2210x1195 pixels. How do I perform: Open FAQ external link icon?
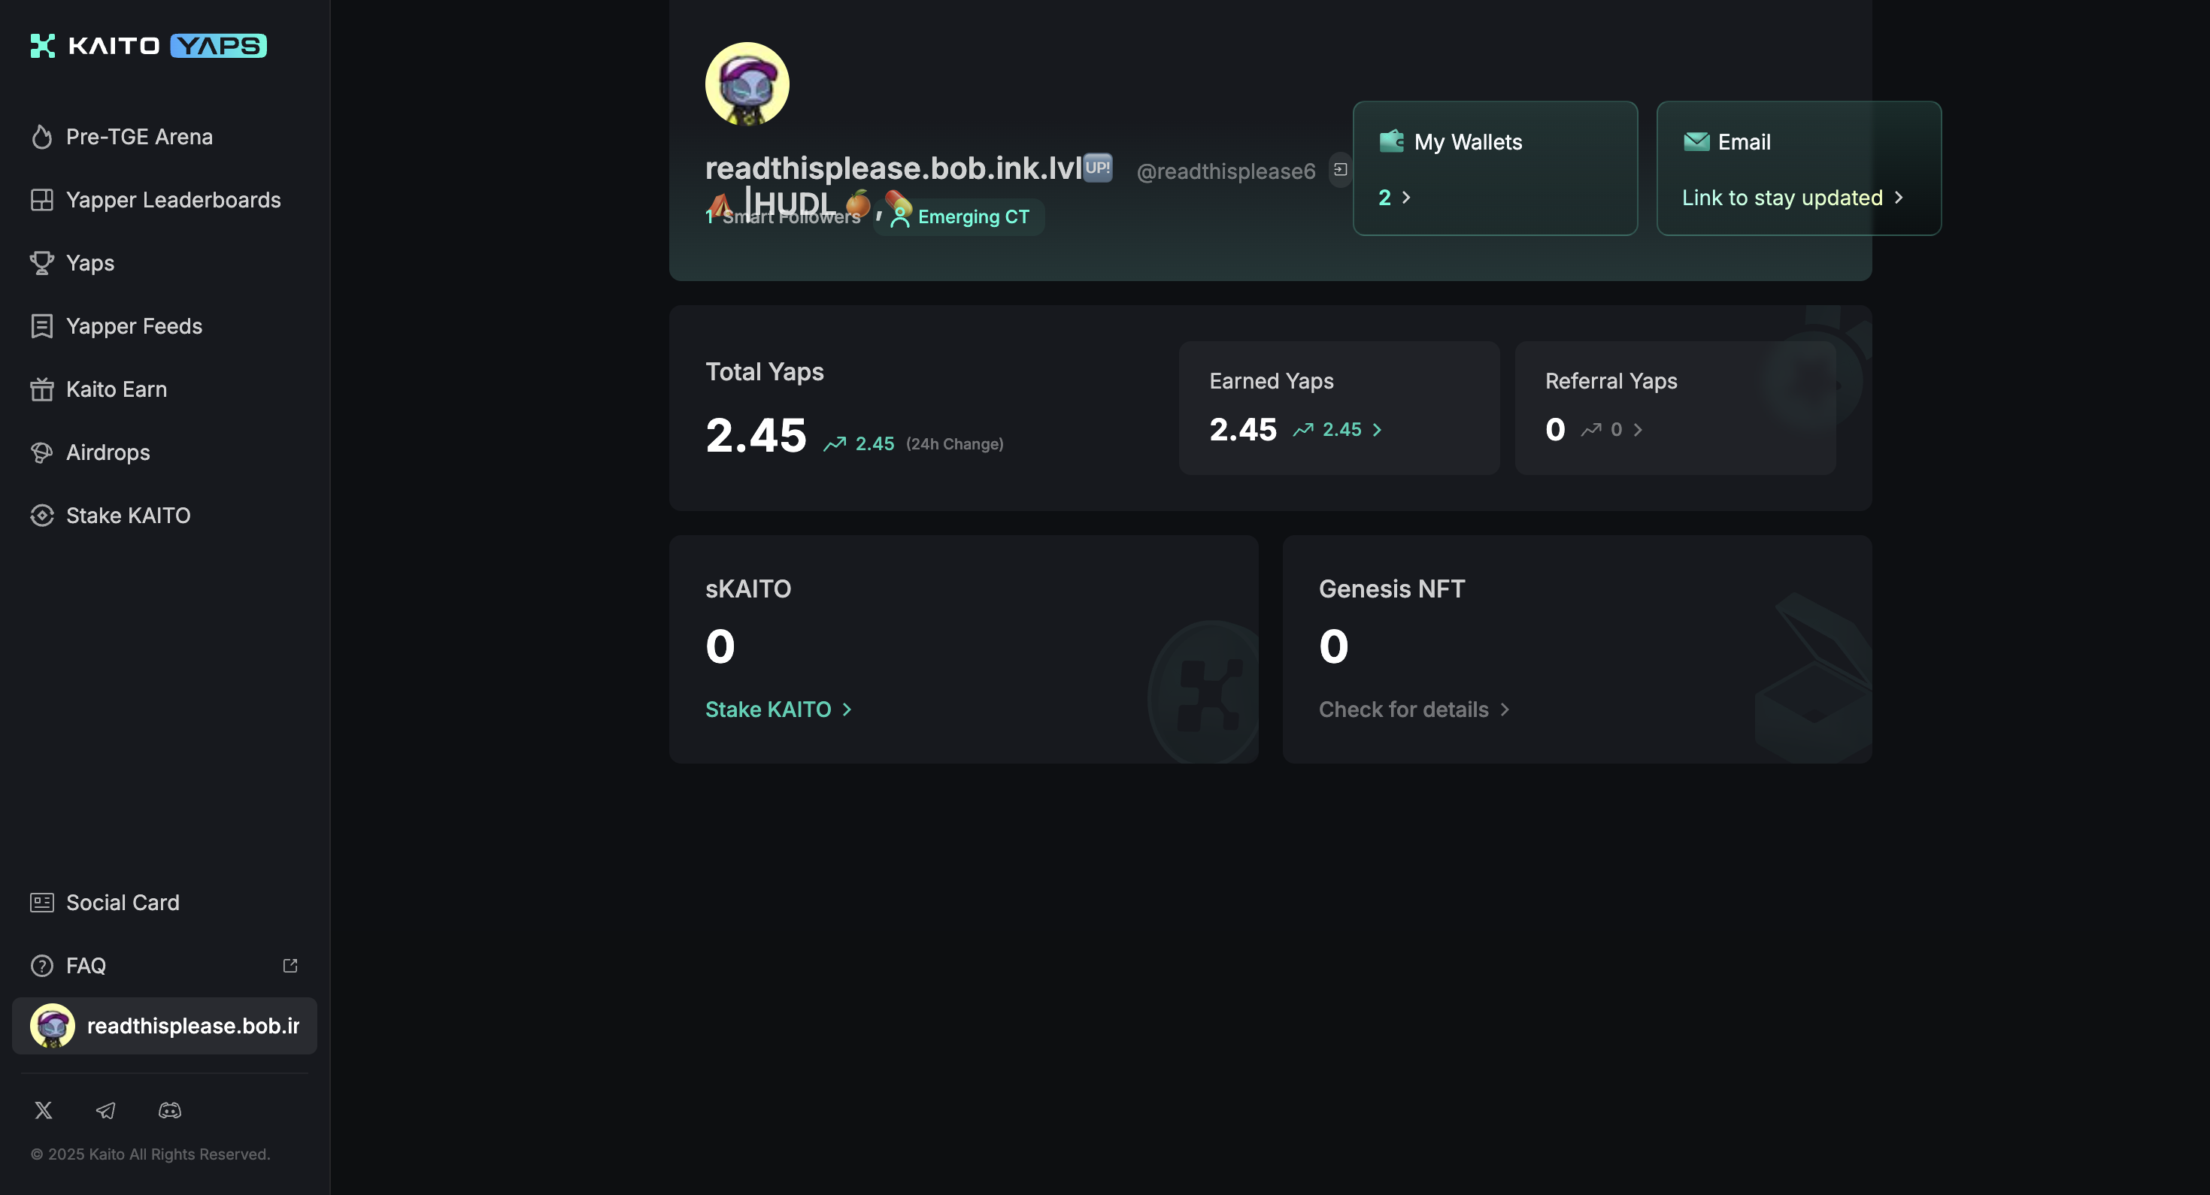click(x=290, y=965)
